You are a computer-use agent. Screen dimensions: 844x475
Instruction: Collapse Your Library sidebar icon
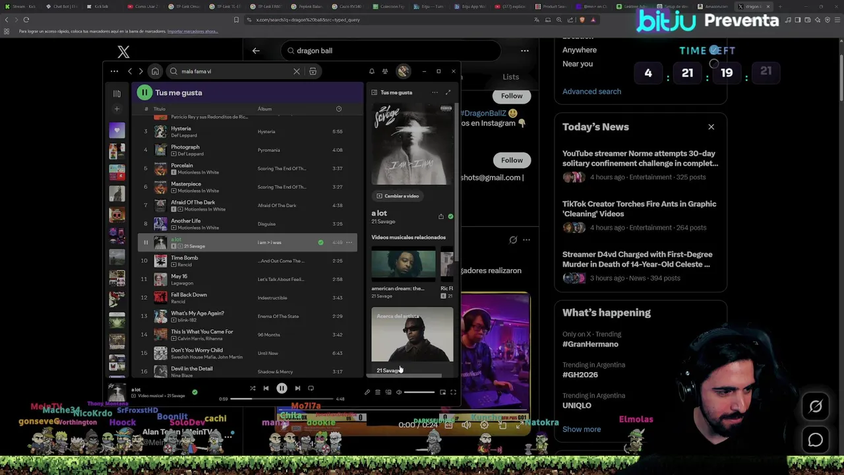click(117, 94)
